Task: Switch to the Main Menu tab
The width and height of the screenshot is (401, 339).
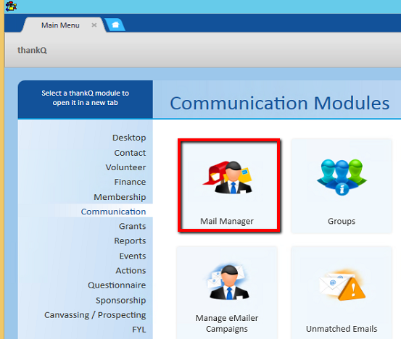Action: point(60,25)
